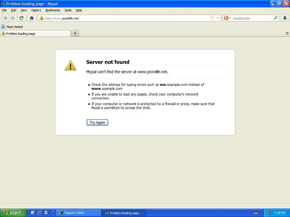
Task: Launch Internet Explorer from quick launch
Action: (39, 213)
